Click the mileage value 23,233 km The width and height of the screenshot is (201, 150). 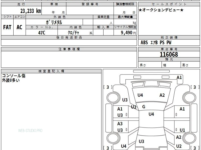point(31,11)
